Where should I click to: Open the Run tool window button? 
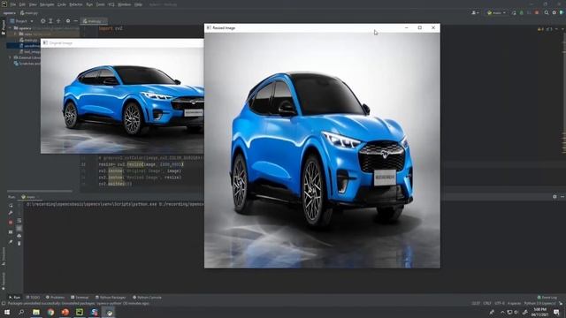(15, 298)
